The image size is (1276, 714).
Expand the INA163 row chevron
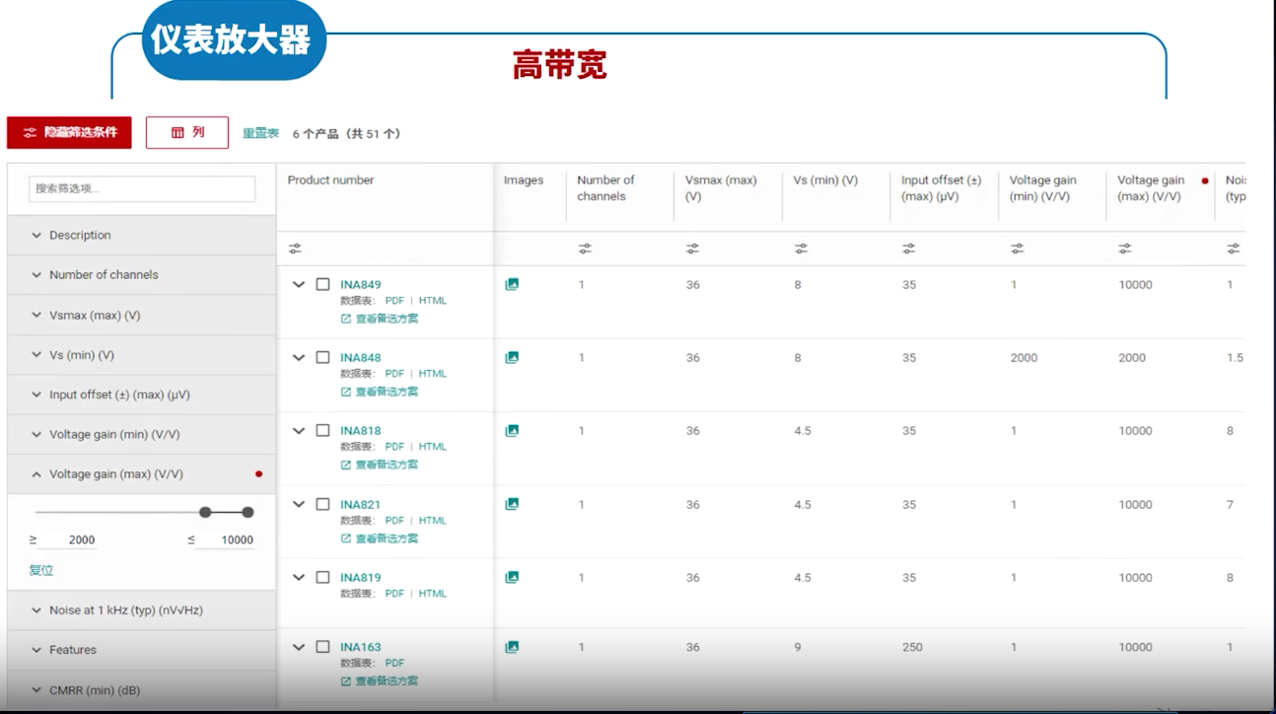click(x=299, y=647)
